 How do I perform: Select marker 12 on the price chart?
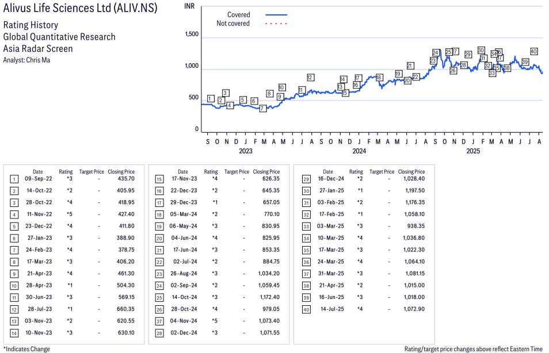pos(310,77)
